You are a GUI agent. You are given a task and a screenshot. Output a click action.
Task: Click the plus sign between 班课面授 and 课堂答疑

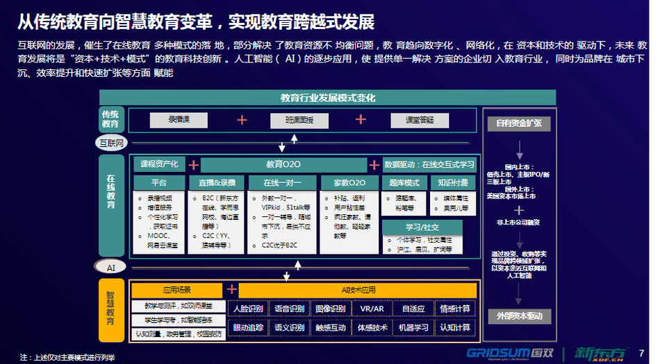[361, 119]
